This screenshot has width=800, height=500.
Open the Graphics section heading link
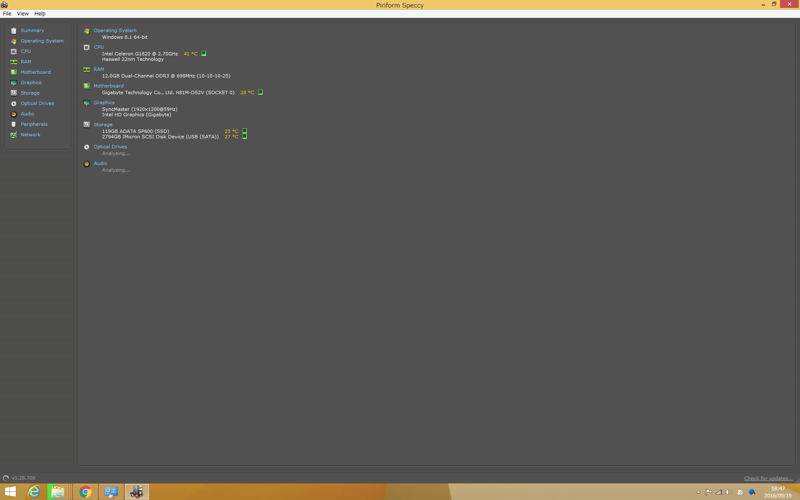point(104,102)
